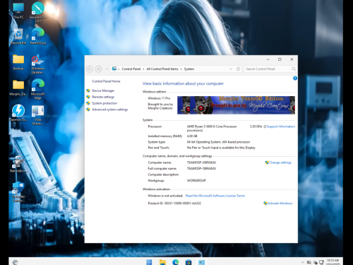The image size is (353, 265).
Task: Open File Explorer taskbar icon
Action: [x=162, y=262]
